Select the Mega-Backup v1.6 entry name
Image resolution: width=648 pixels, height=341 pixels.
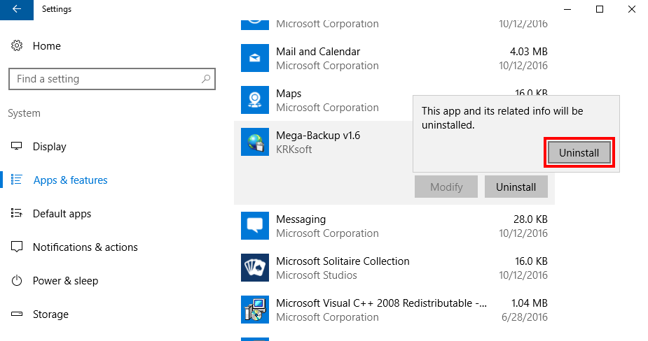point(318,136)
